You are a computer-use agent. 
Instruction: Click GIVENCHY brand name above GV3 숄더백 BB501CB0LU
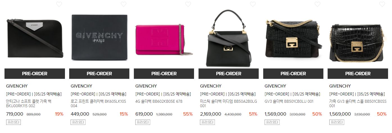click(x=275, y=86)
